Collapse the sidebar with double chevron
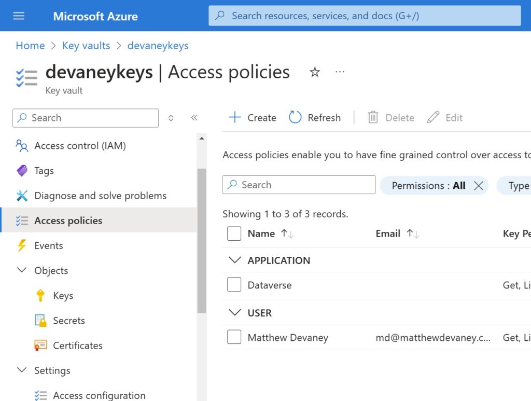The image size is (531, 401). pos(194,118)
